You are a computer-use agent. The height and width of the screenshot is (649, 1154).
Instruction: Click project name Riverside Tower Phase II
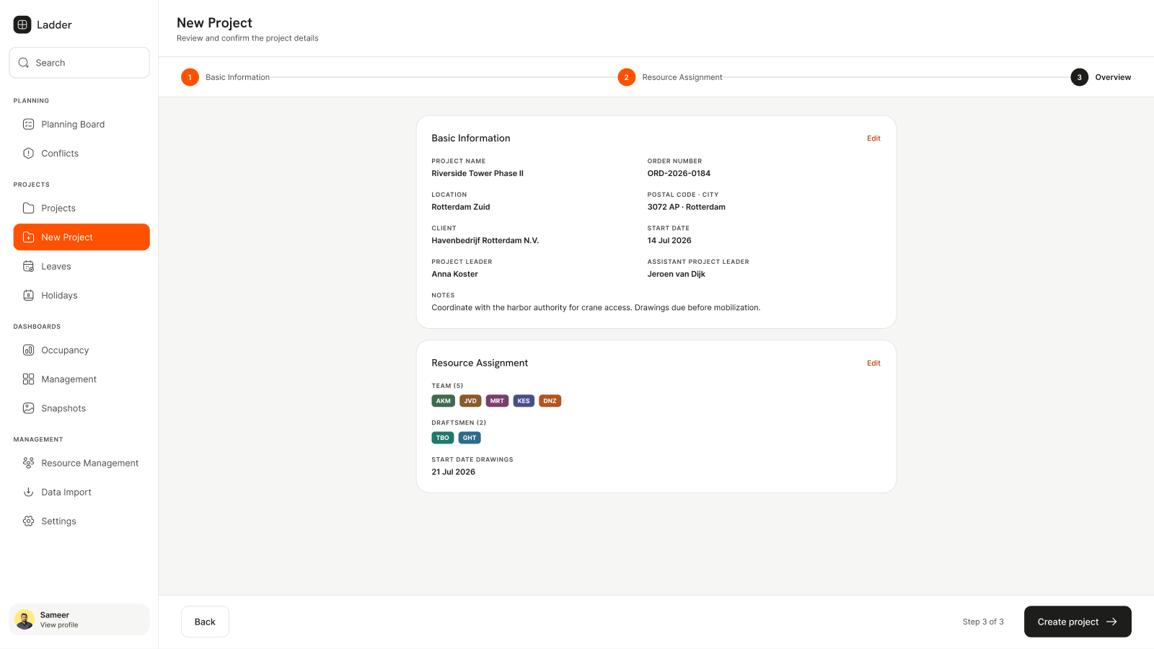[x=477, y=173]
